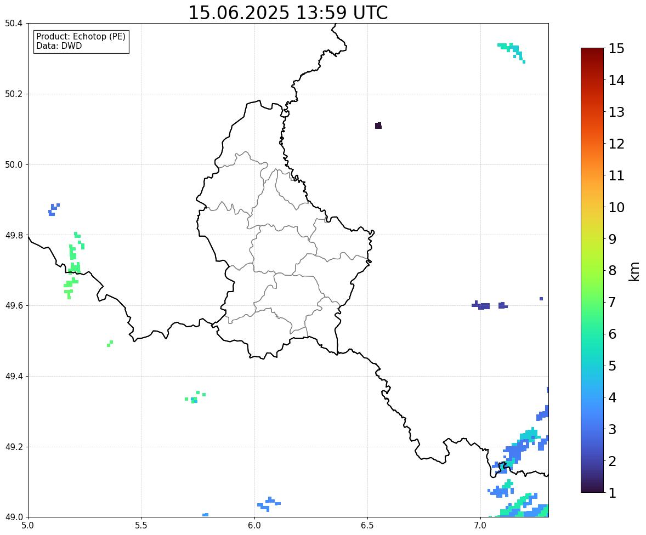
Task: Click the colorbar tick label 1
Action: coord(613,493)
